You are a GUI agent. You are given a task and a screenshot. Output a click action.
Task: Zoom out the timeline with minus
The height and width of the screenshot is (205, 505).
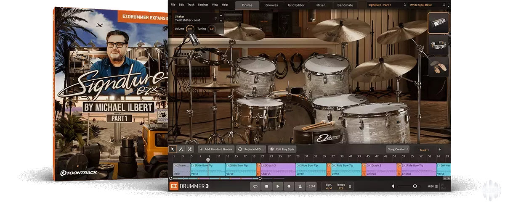click(x=444, y=178)
